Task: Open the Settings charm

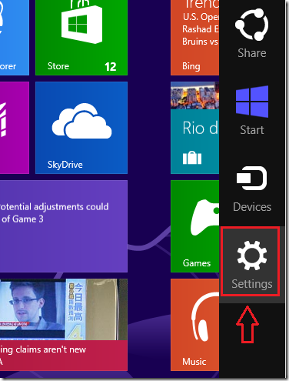Action: click(x=252, y=265)
